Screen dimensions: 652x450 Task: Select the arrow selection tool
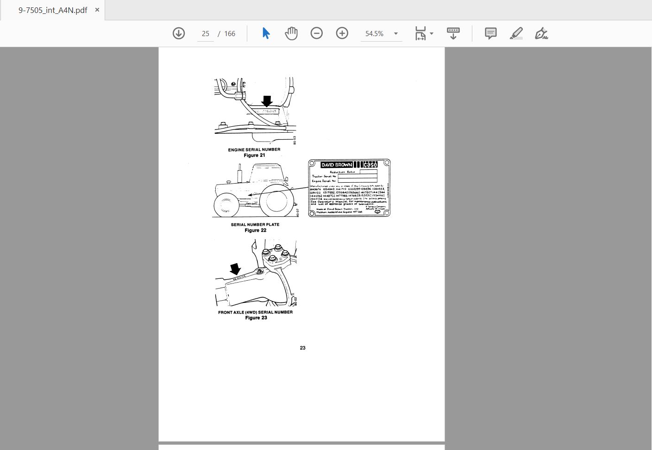pos(266,33)
